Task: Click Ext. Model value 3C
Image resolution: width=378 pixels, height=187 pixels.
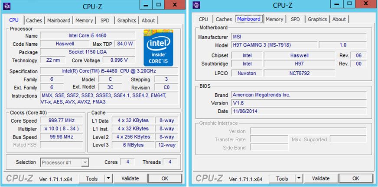Action: point(110,87)
